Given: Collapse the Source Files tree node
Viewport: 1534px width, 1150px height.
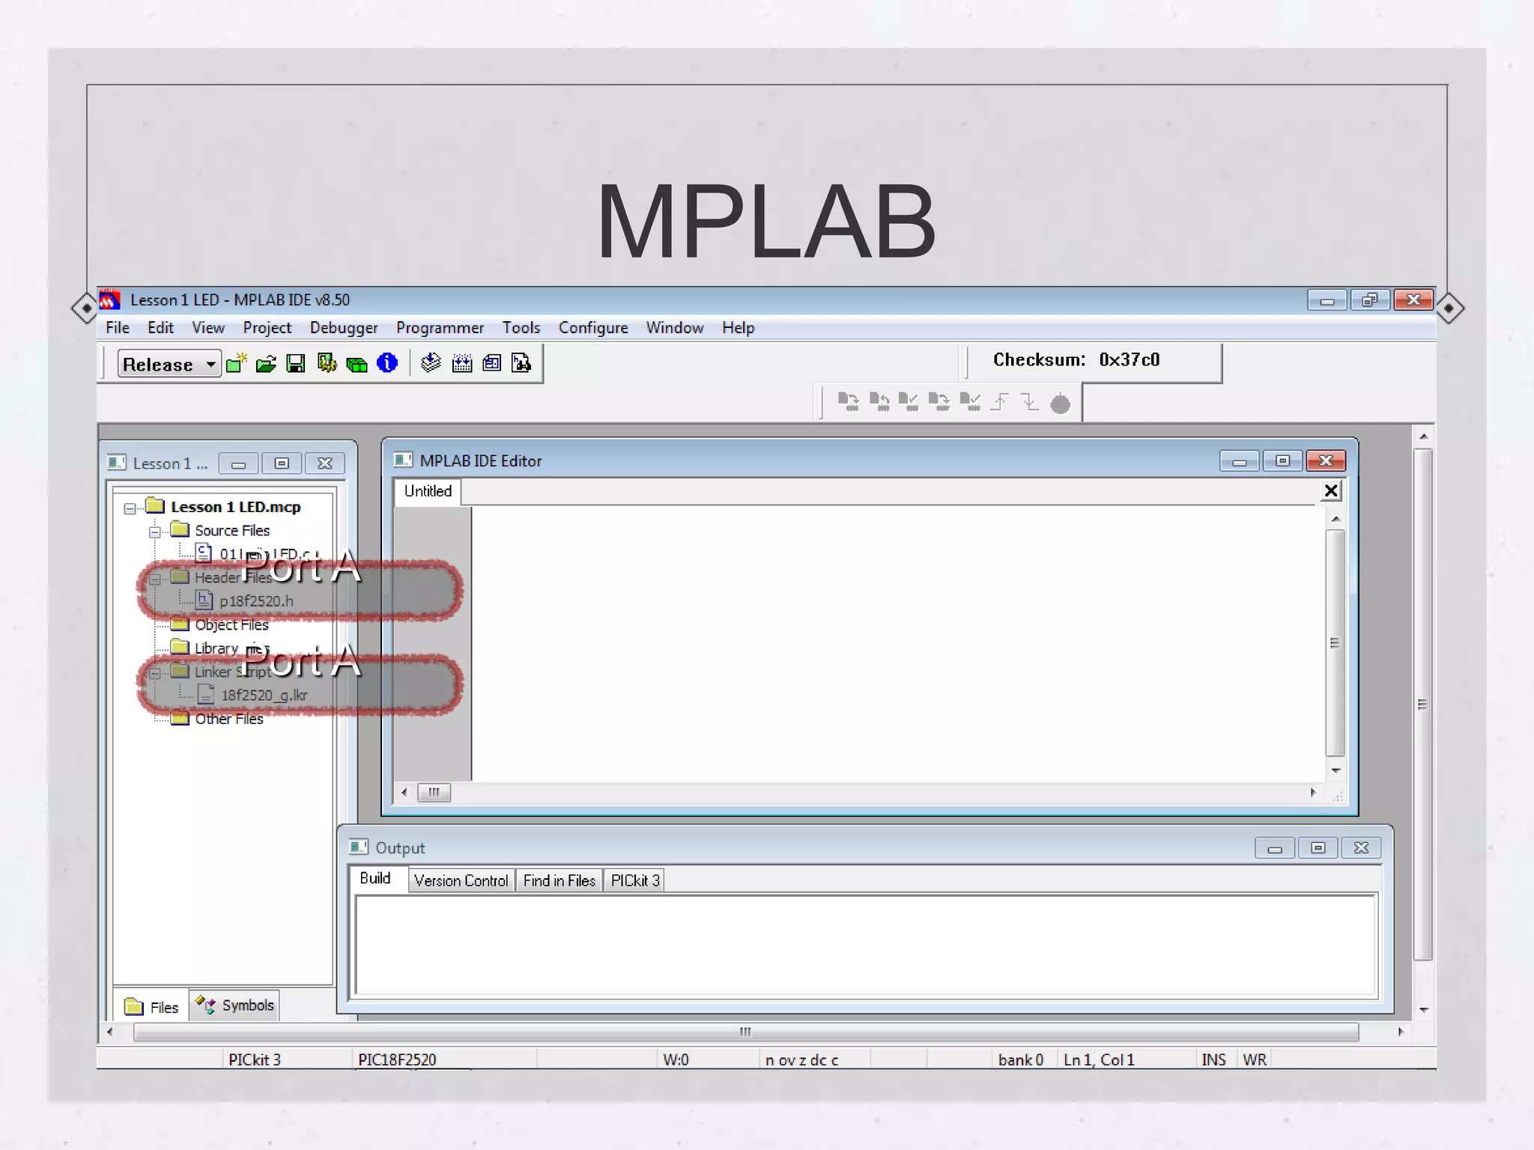Looking at the screenshot, I should [x=154, y=532].
